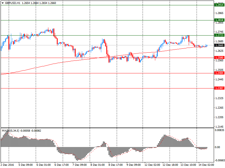Viewport: 225px width, 168px height.
Task: Select the MACD scale value 0.00
Action: click(217, 147)
